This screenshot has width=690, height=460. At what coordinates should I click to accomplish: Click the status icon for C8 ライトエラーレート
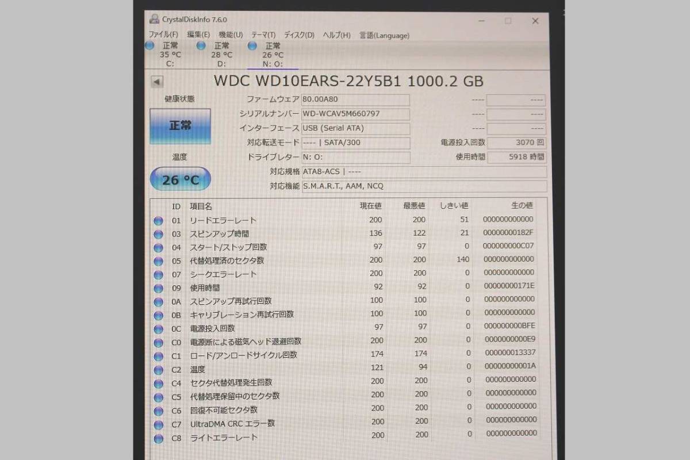point(158,439)
